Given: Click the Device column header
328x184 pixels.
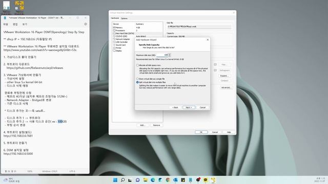Looking at the screenshot, I should [x=116, y=24].
